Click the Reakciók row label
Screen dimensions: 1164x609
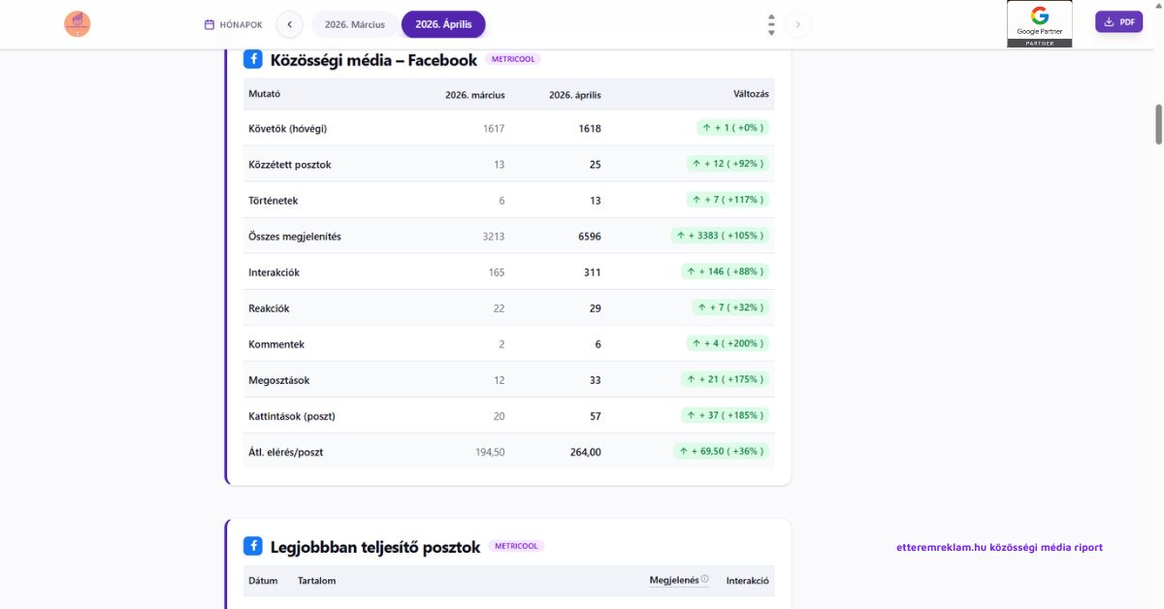coord(269,308)
